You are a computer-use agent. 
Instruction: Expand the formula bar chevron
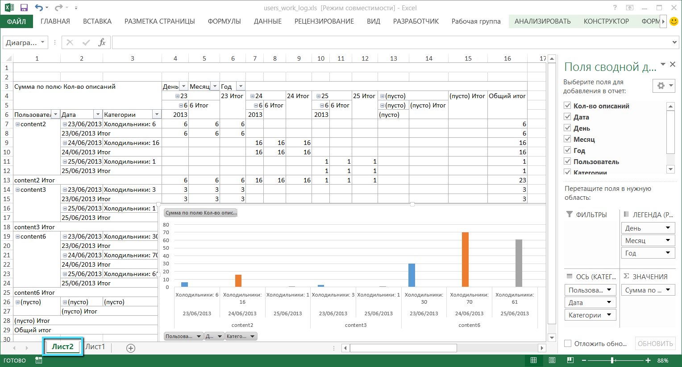pos(674,42)
